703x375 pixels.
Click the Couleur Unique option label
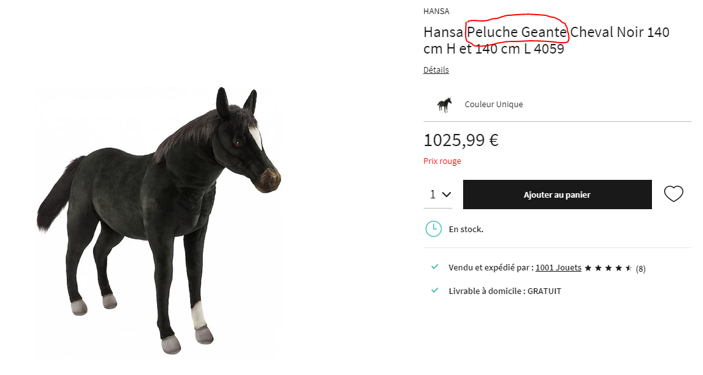pyautogui.click(x=494, y=105)
